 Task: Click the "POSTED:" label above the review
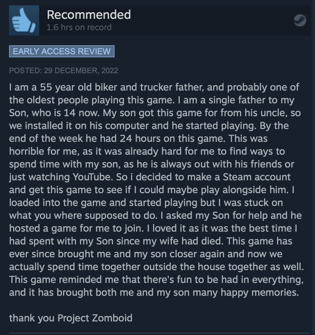[x=24, y=71]
